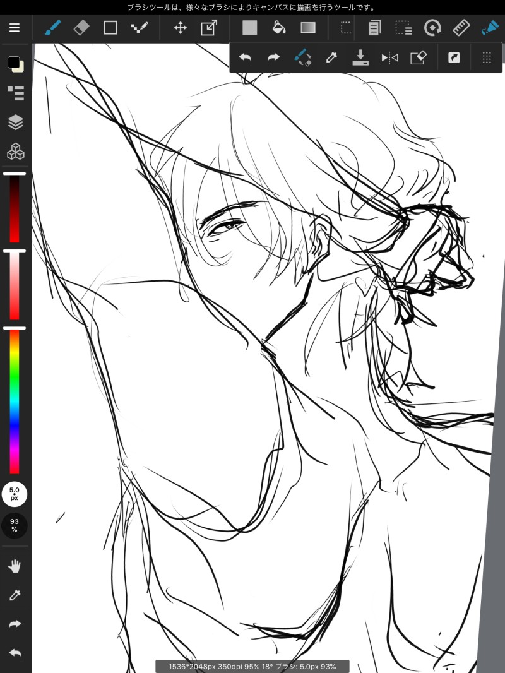Click the canvas info status bar text
The height and width of the screenshot is (673, 505).
click(x=252, y=667)
